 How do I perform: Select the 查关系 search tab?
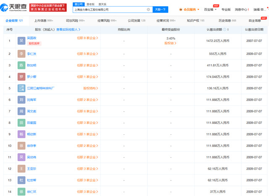[103, 4]
